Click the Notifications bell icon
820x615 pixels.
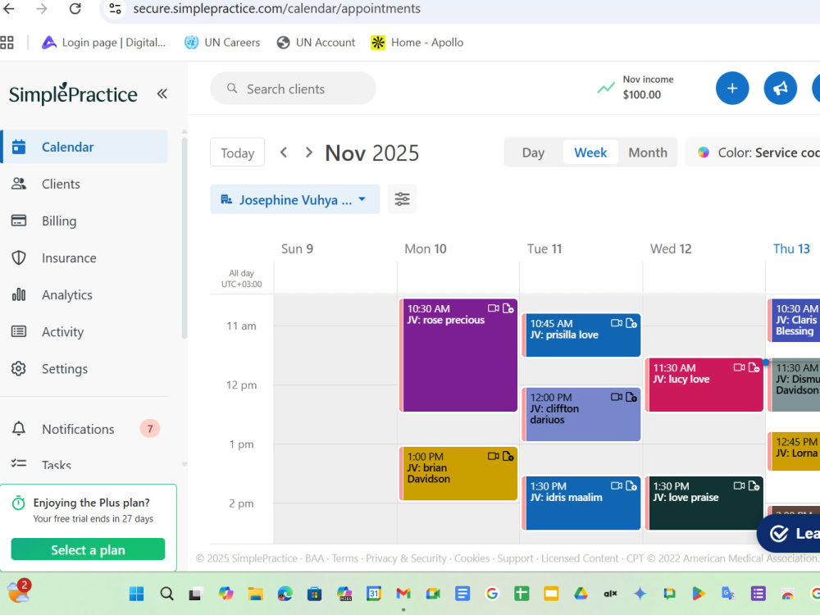(x=19, y=429)
